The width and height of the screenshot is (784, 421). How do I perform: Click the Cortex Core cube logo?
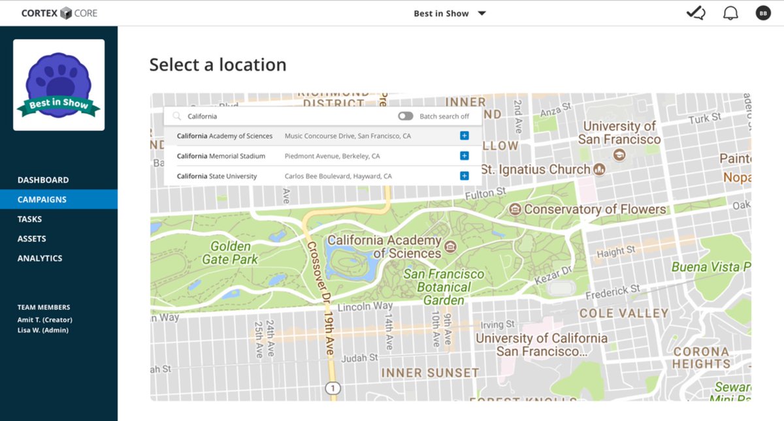click(65, 13)
